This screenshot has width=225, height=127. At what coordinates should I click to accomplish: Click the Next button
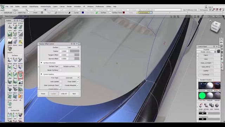[x=74, y=93]
